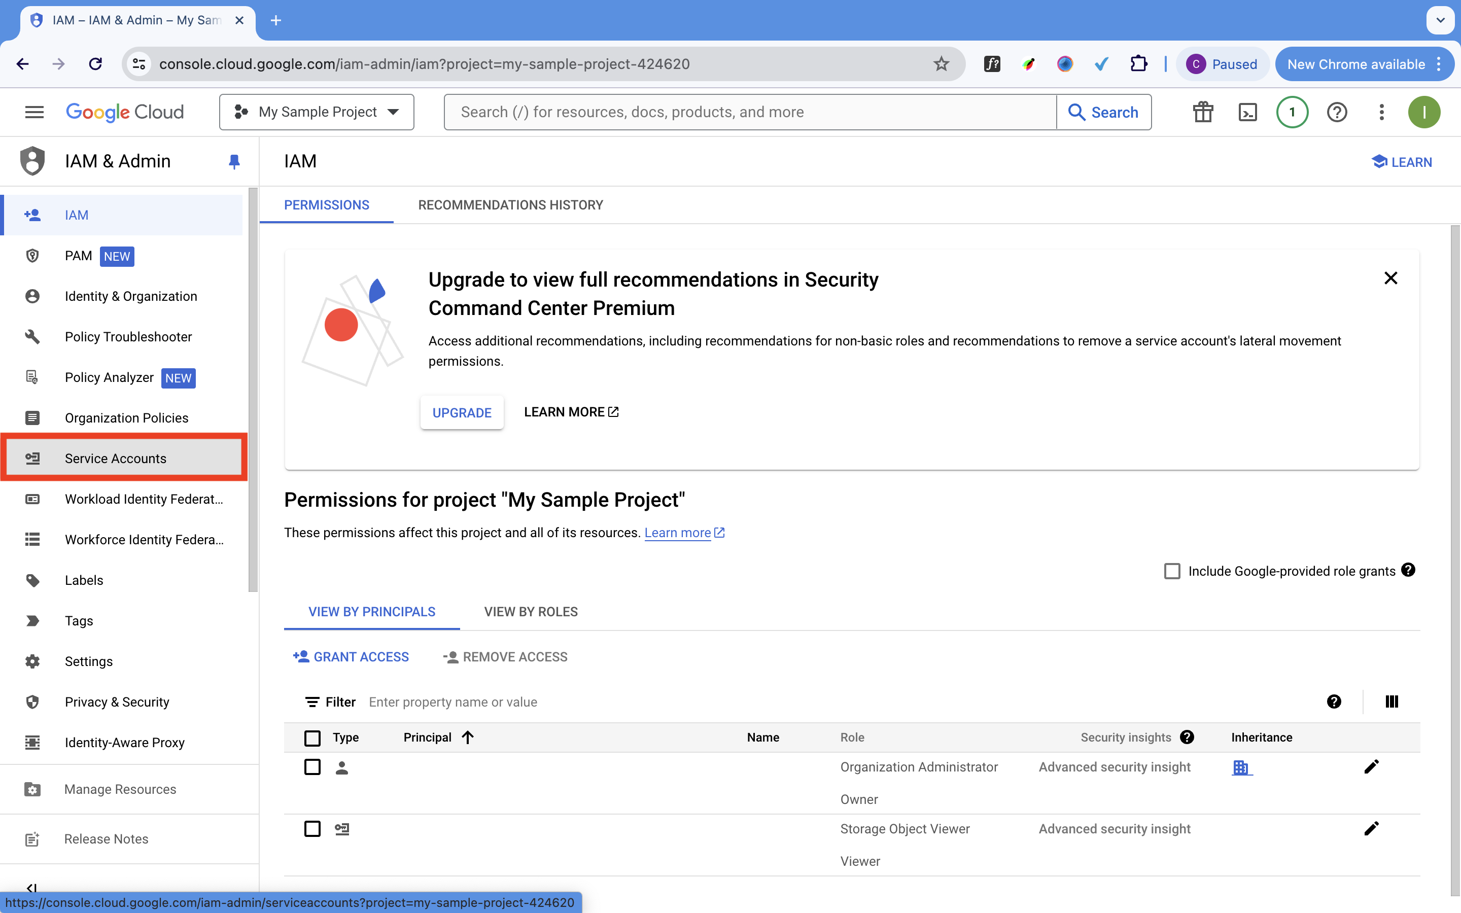1461x913 pixels.
Task: Sort by Principal using the arrow
Action: (468, 738)
